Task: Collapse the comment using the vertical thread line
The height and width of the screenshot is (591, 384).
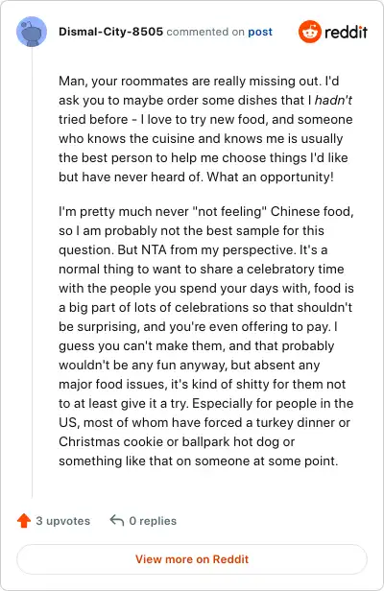Action: point(32,272)
